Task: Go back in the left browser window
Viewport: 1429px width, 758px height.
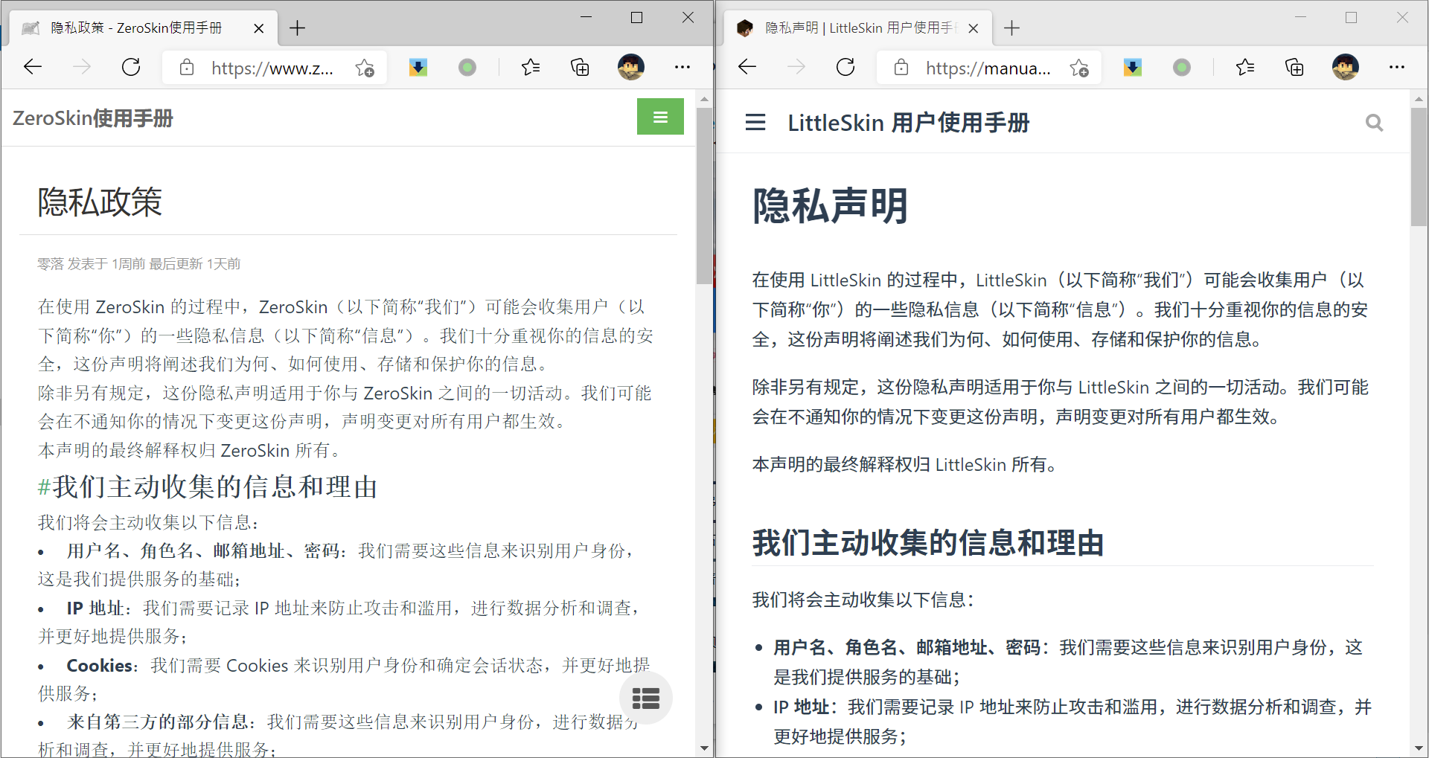Action: pos(33,68)
